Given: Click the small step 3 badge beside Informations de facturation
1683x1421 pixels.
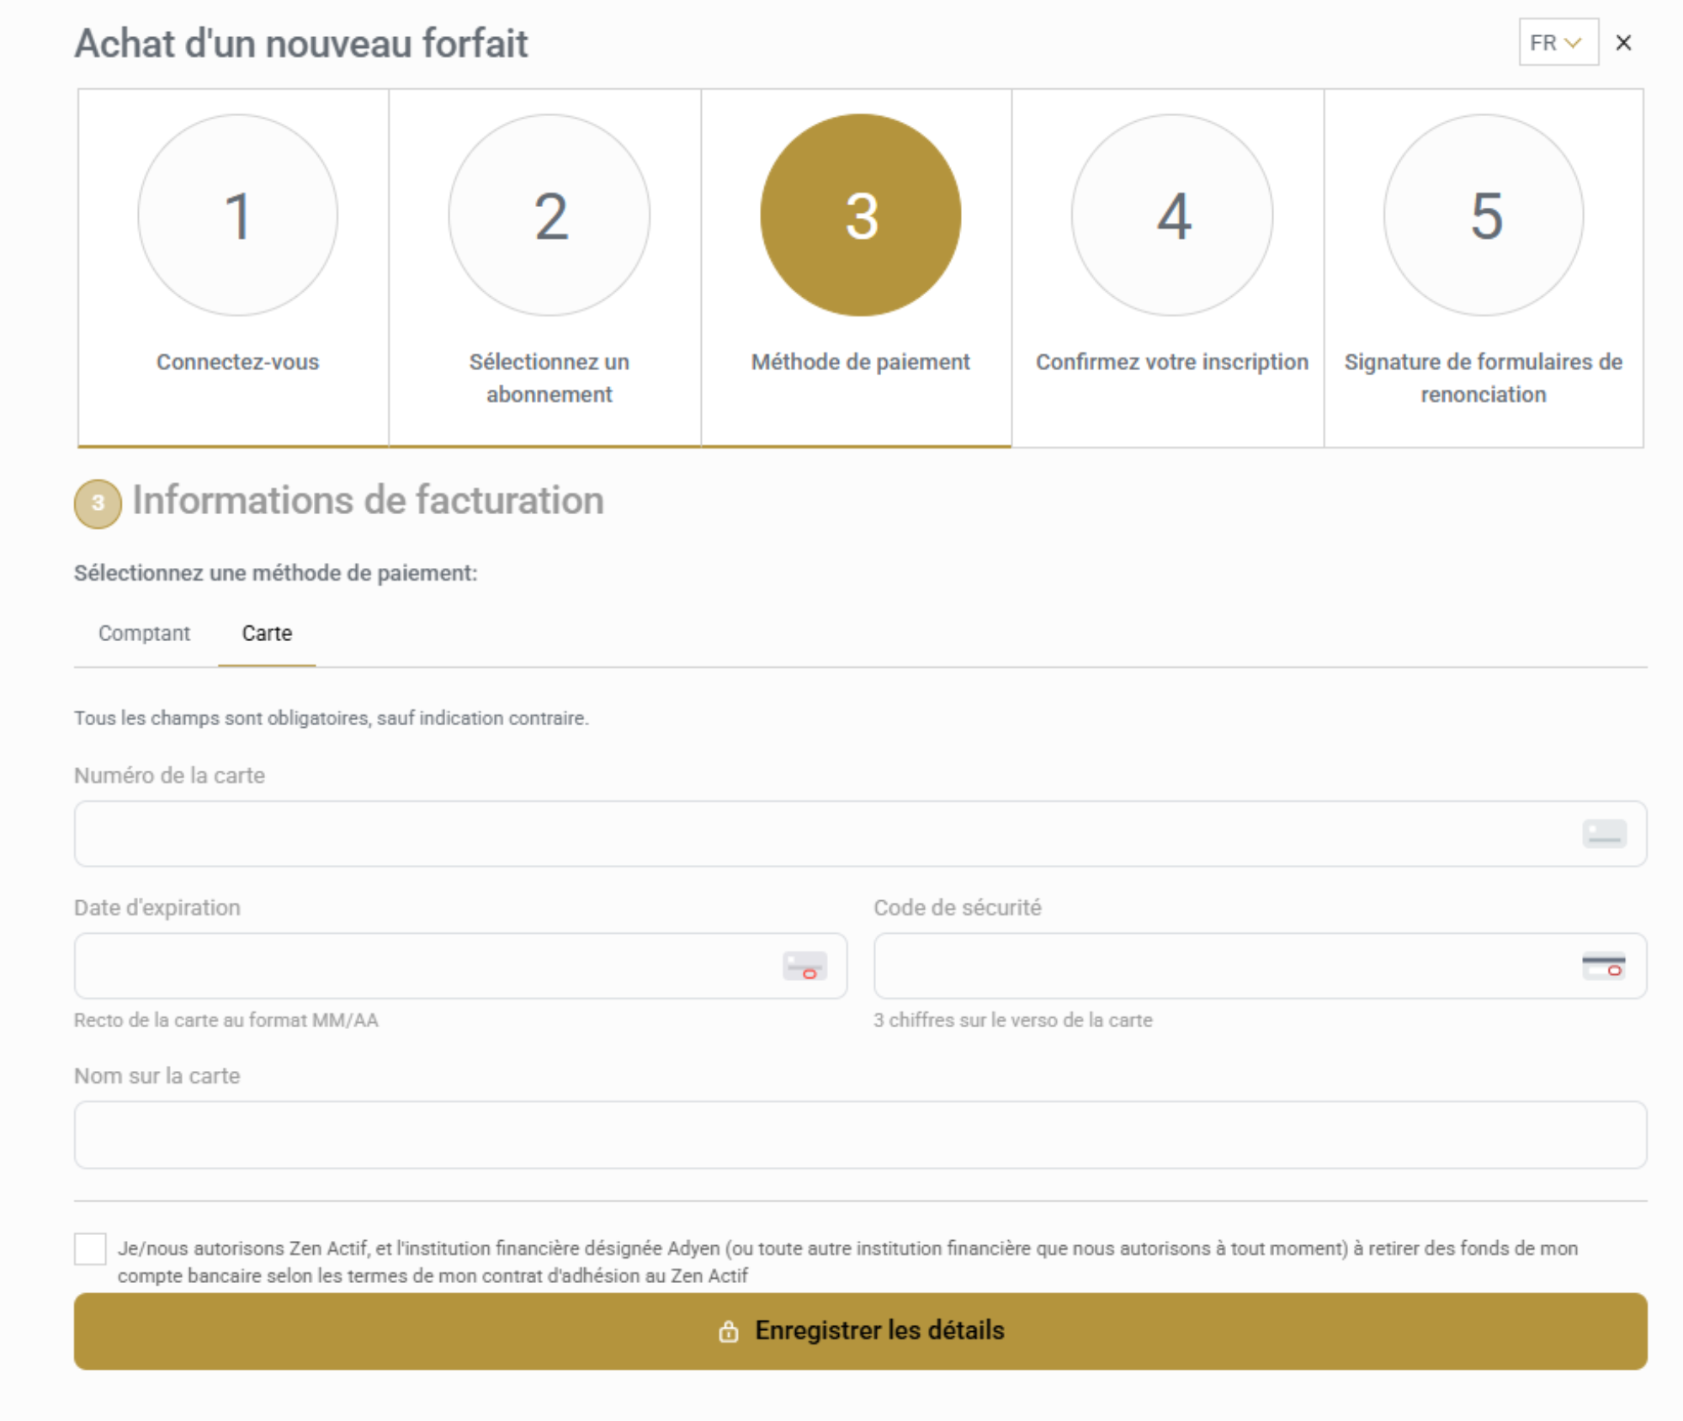Looking at the screenshot, I should coord(98,503).
